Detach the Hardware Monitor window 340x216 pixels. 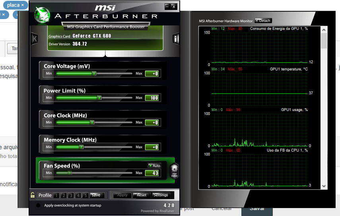pyautogui.click(x=263, y=21)
